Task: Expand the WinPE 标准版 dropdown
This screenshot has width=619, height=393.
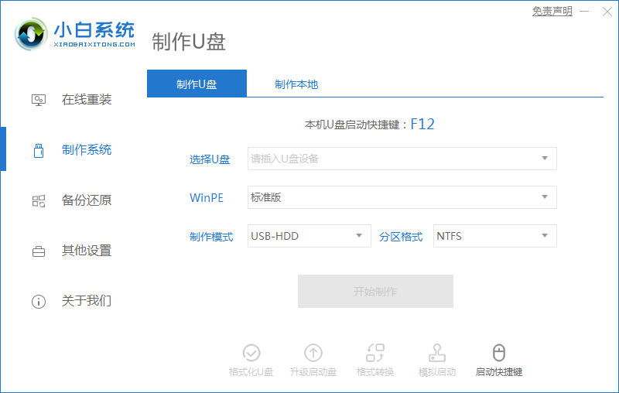Action: tap(402, 197)
